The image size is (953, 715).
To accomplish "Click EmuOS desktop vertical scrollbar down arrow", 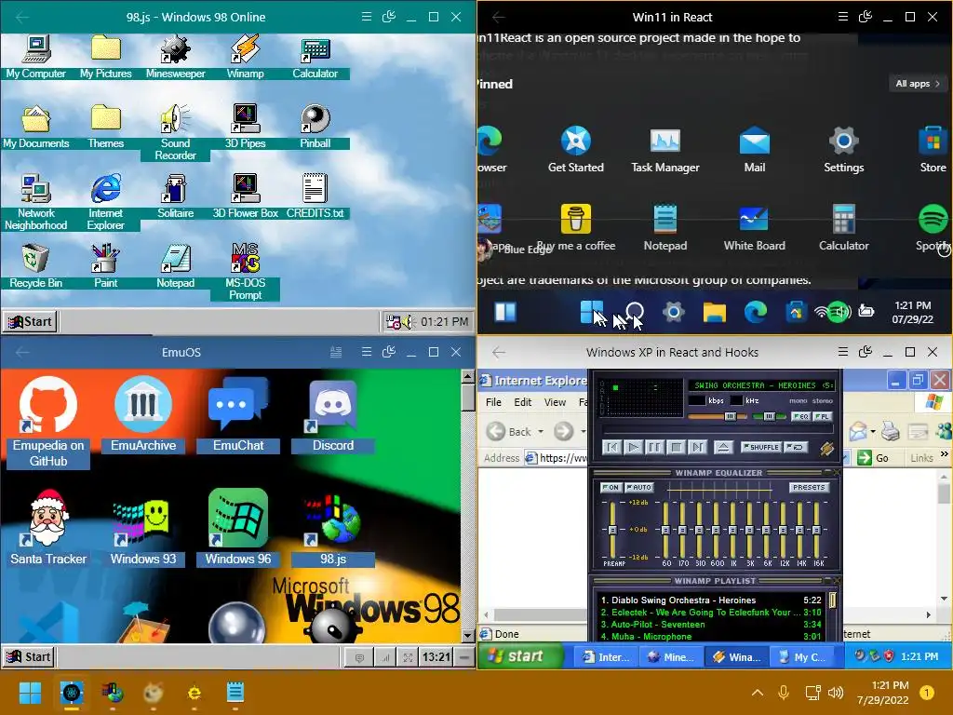I will (x=467, y=636).
